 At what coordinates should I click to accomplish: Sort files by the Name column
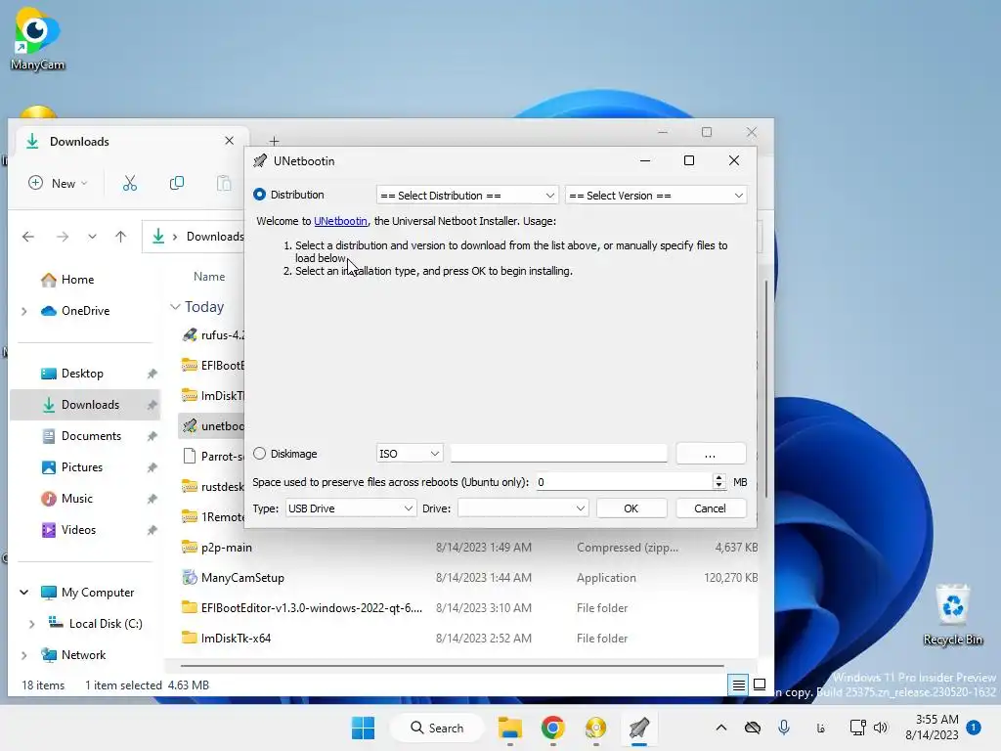(209, 277)
